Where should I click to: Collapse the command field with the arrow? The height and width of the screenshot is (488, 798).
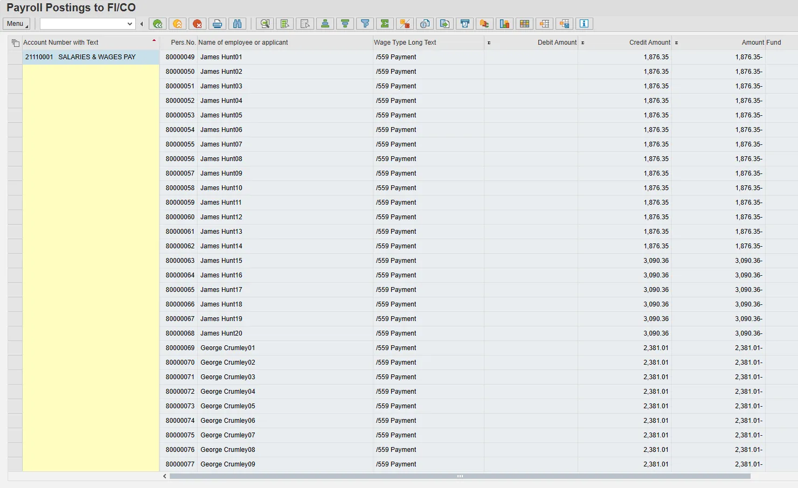(x=142, y=24)
